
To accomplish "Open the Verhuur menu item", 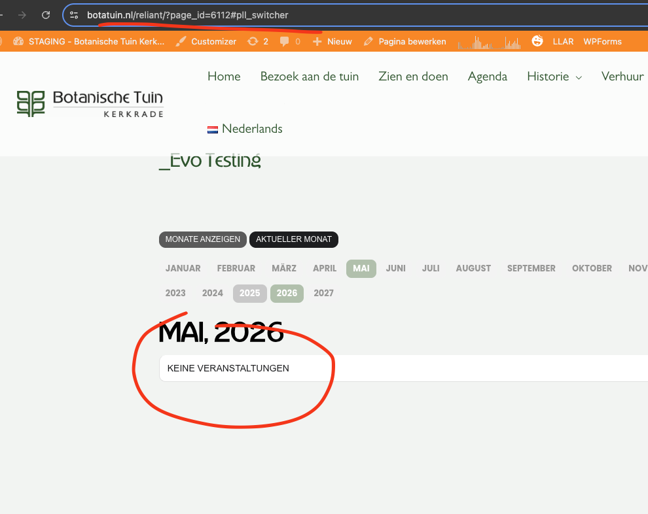I will click(x=622, y=77).
